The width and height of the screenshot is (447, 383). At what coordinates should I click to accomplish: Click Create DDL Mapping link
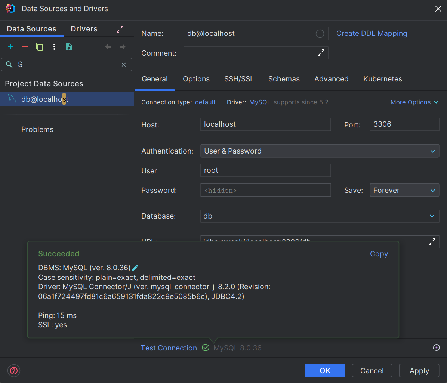[372, 33]
